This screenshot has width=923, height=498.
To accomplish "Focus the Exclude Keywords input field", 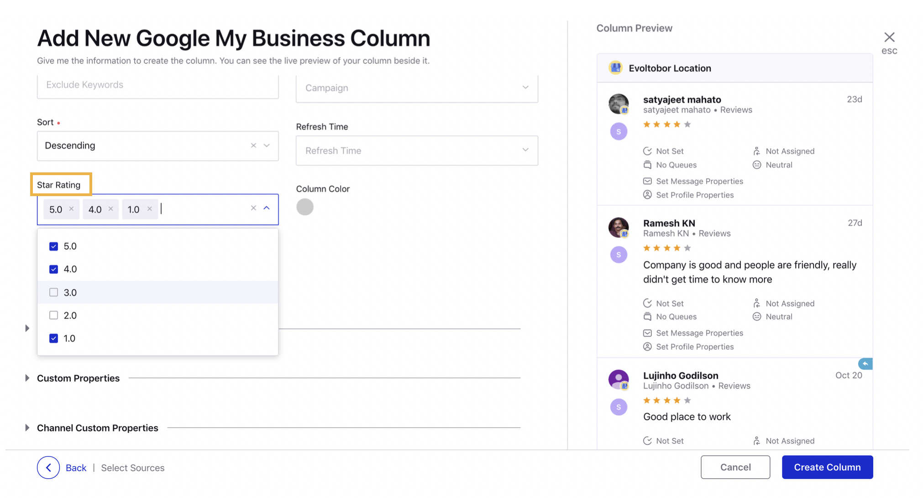I will coord(158,85).
